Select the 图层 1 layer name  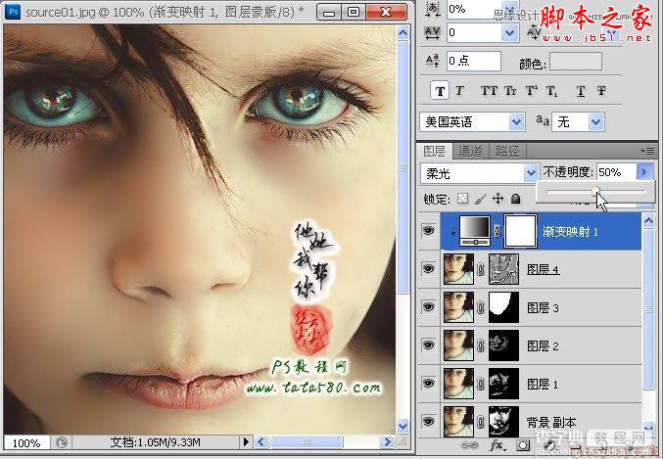point(543,385)
